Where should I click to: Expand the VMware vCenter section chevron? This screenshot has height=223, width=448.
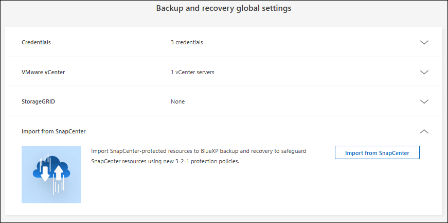[x=424, y=72]
